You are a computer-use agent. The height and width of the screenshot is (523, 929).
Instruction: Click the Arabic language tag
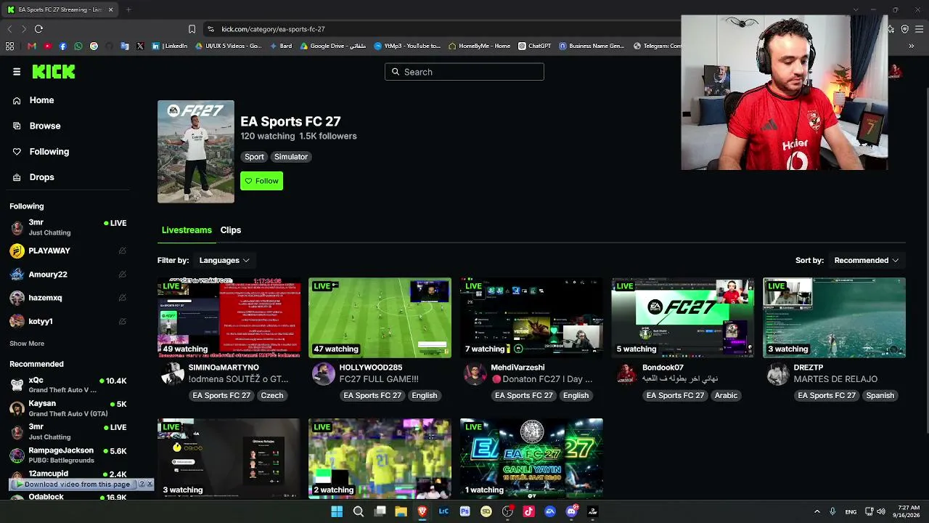tap(726, 395)
